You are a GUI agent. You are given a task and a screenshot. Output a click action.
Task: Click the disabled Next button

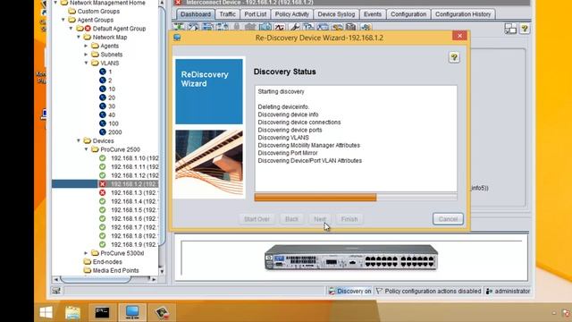(320, 219)
